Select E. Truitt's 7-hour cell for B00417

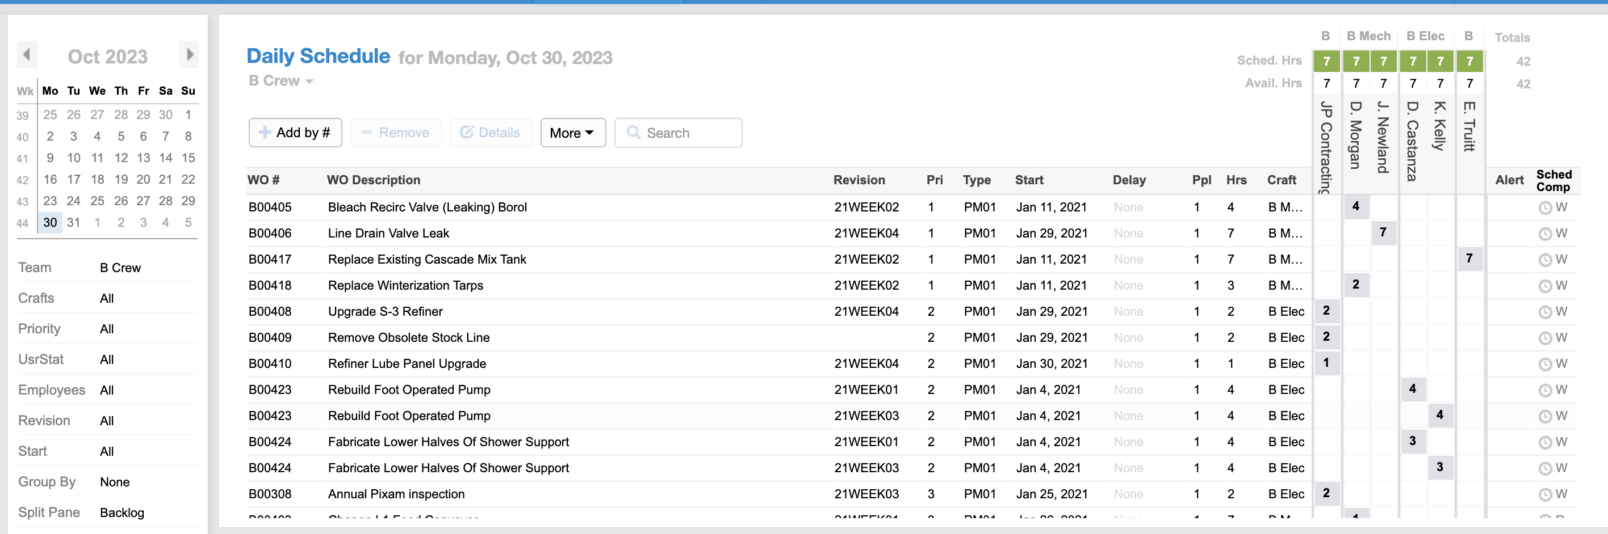coord(1469,258)
